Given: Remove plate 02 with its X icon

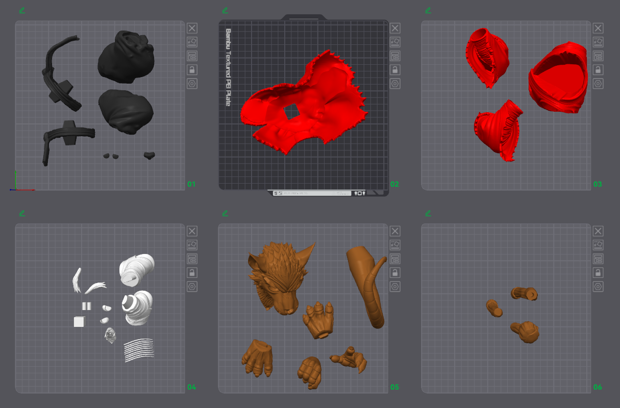Looking at the screenshot, I should pyautogui.click(x=395, y=28).
